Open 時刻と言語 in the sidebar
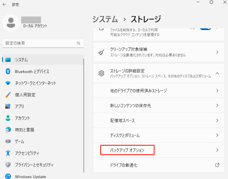 pos(24,130)
